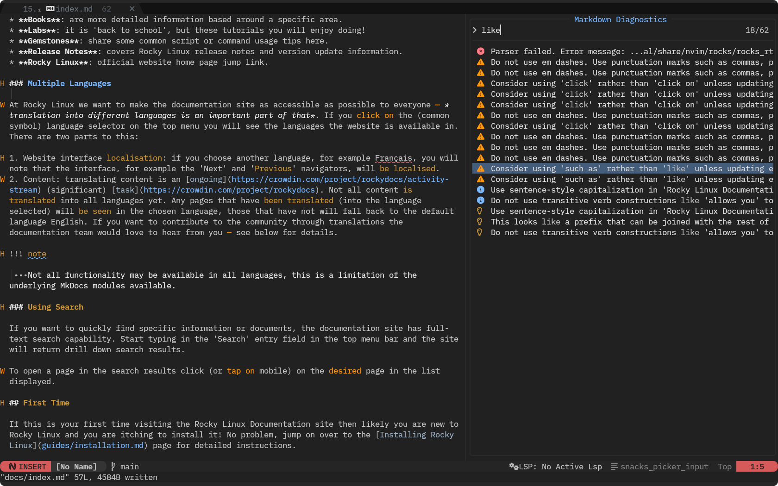Click the lightbulb icon beside 'This looks like a prefix'

pyautogui.click(x=480, y=222)
